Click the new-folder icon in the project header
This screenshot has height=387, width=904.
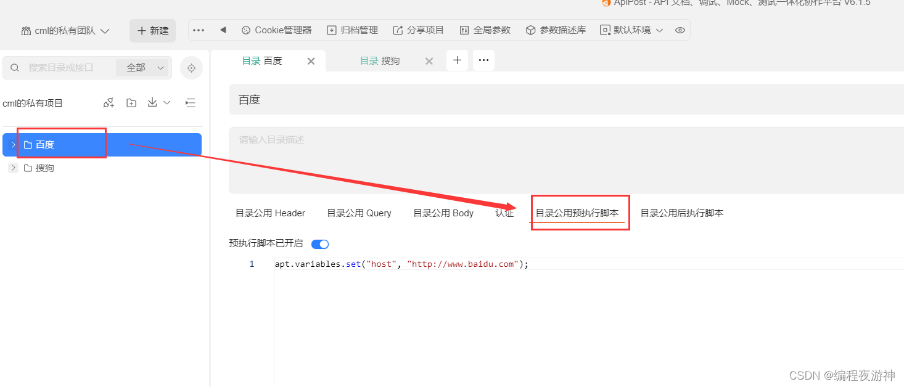pyautogui.click(x=131, y=103)
